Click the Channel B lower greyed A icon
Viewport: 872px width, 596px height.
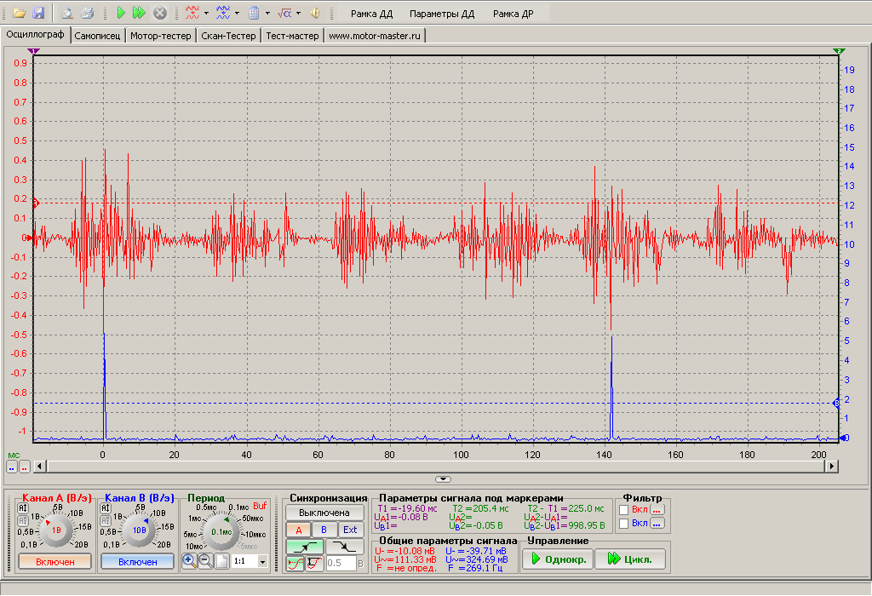pos(105,521)
